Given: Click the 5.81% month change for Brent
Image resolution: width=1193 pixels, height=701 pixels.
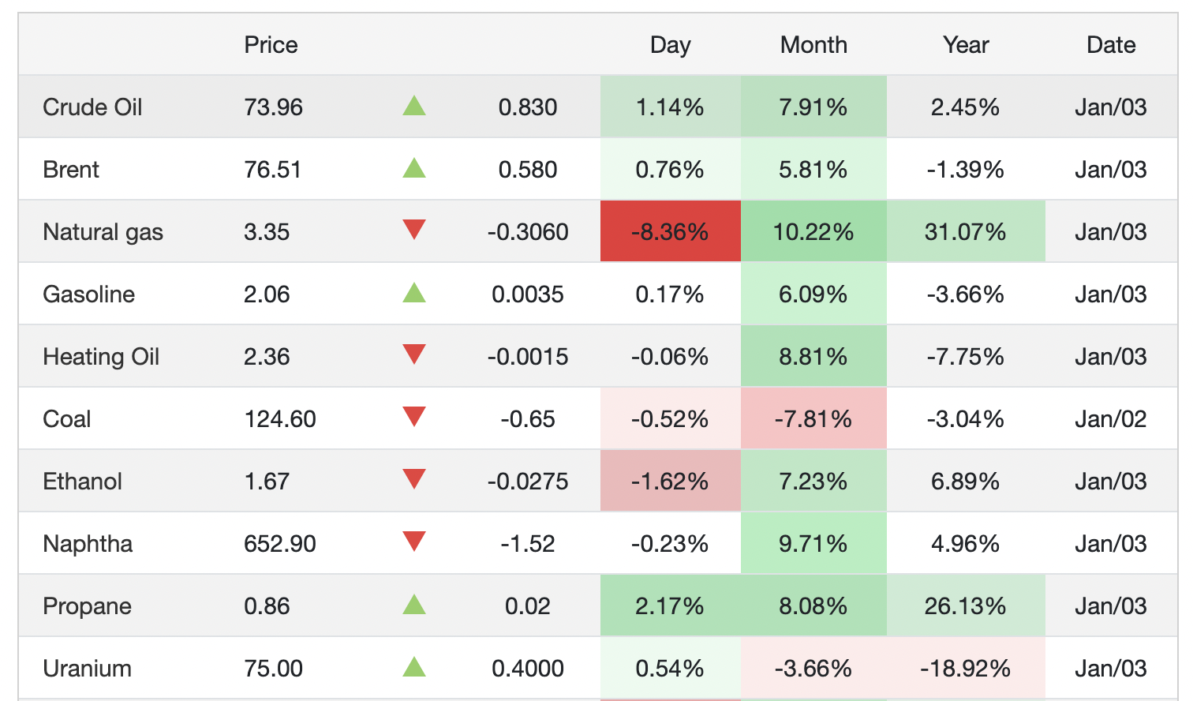Looking at the screenshot, I should [x=813, y=169].
